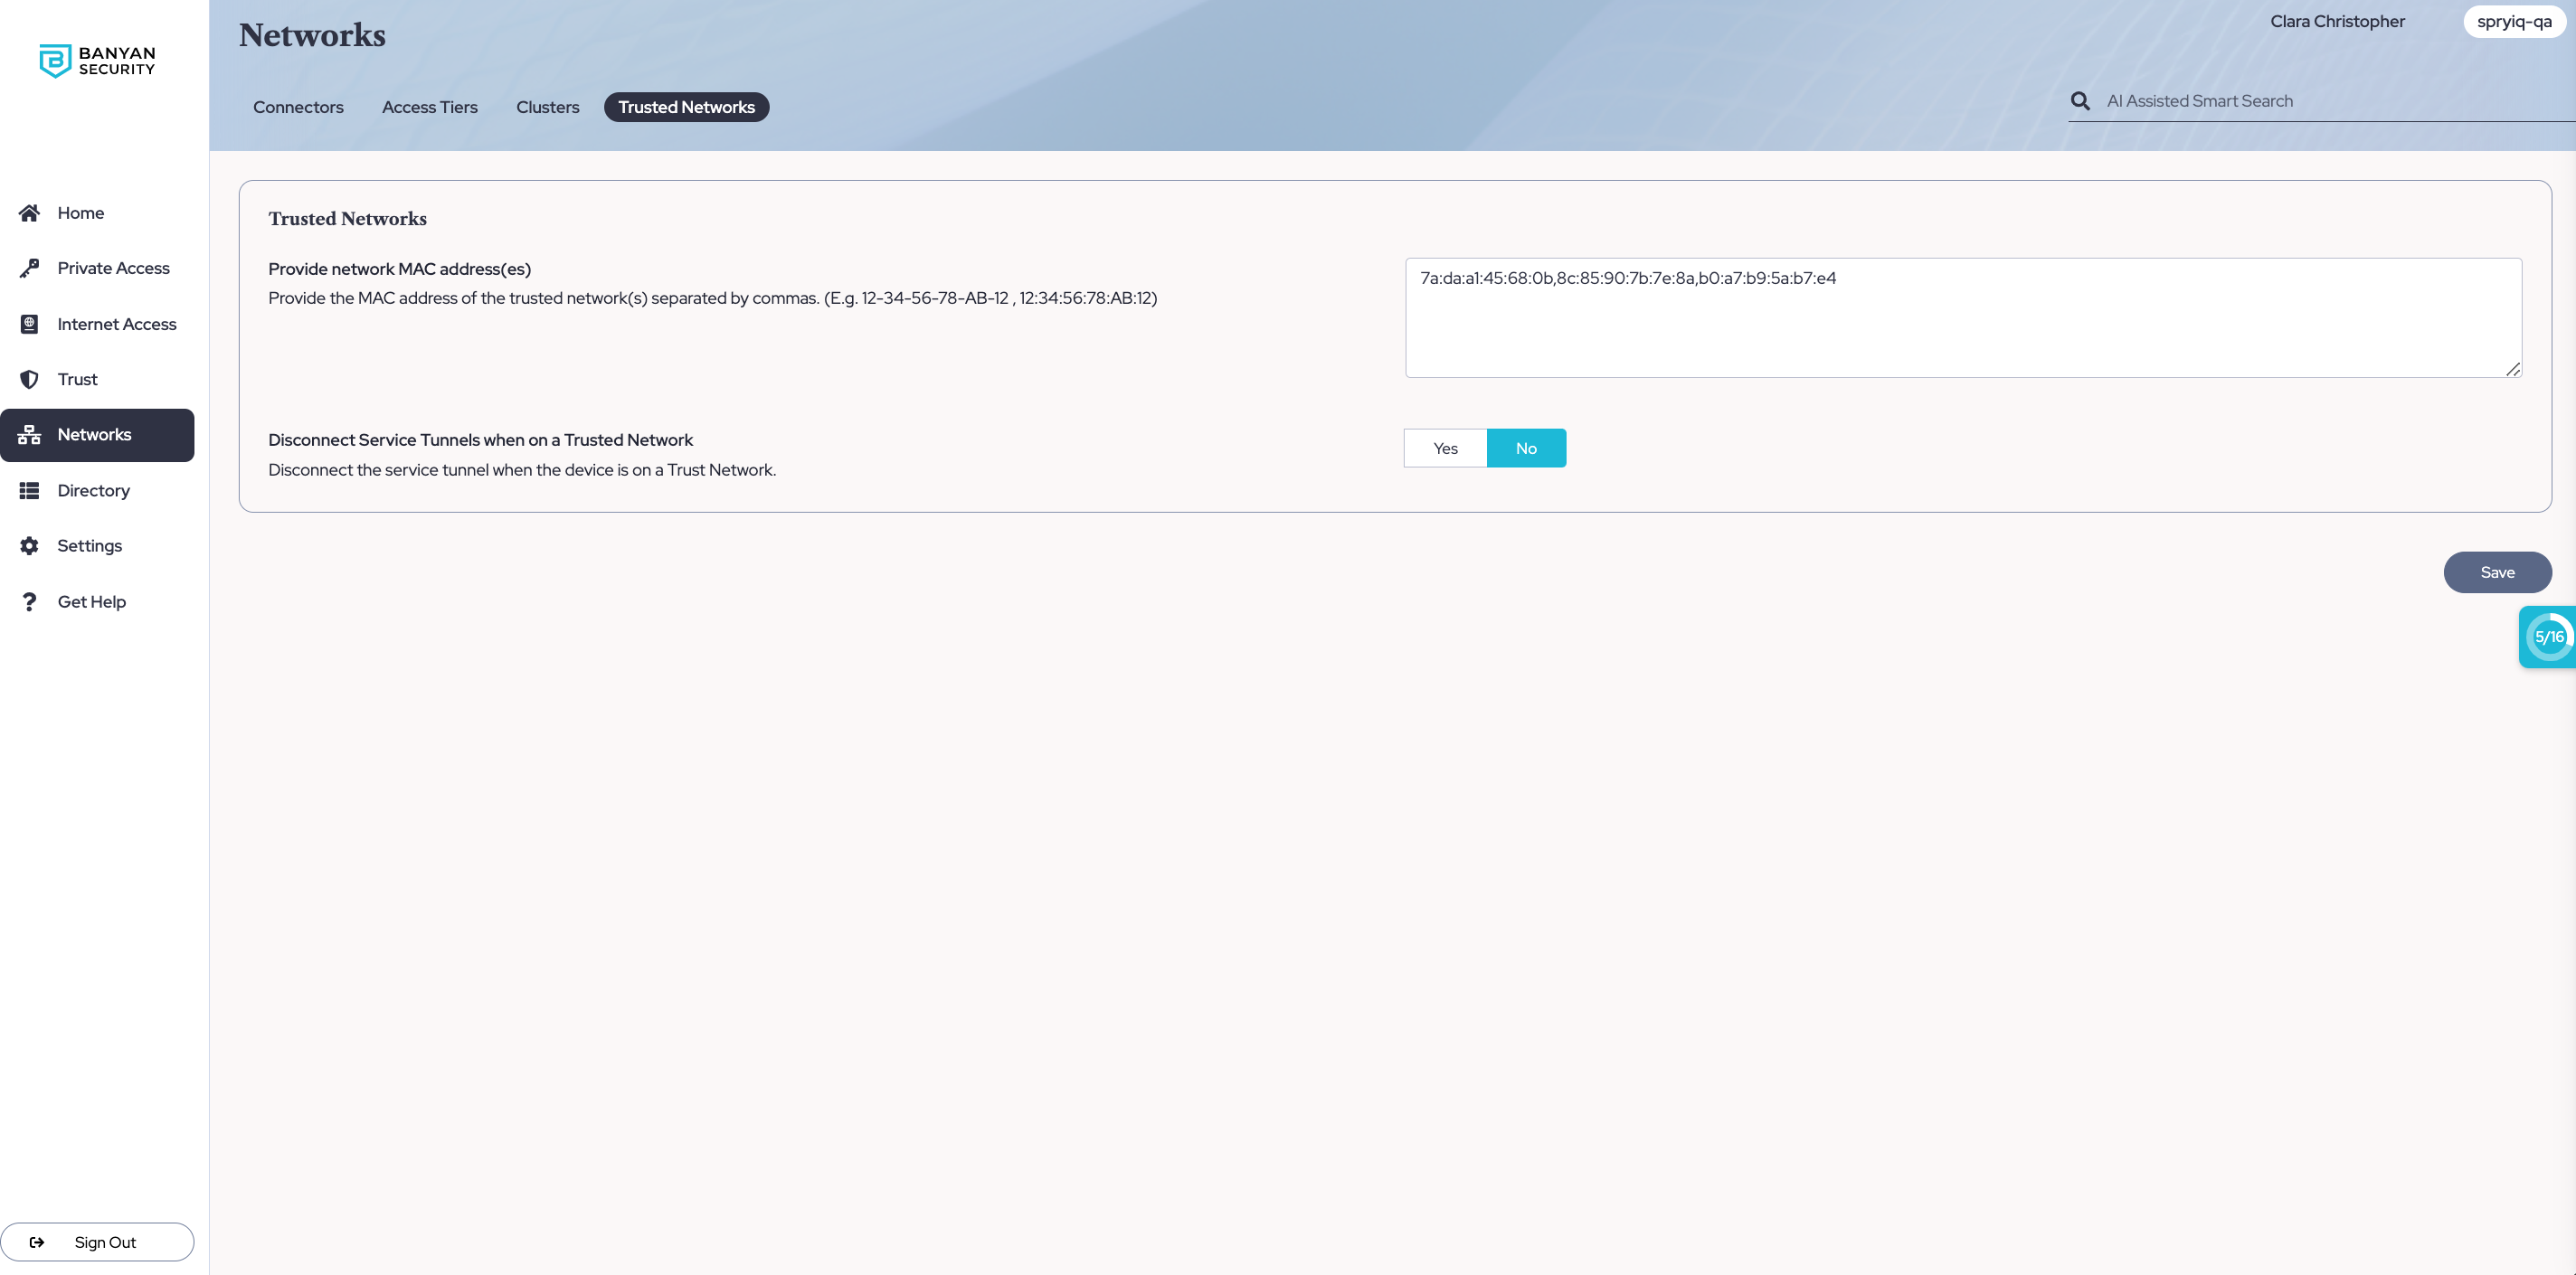Select Yes to disconnect service tunnels
Screen dimensions: 2576x1275
click(x=1445, y=448)
